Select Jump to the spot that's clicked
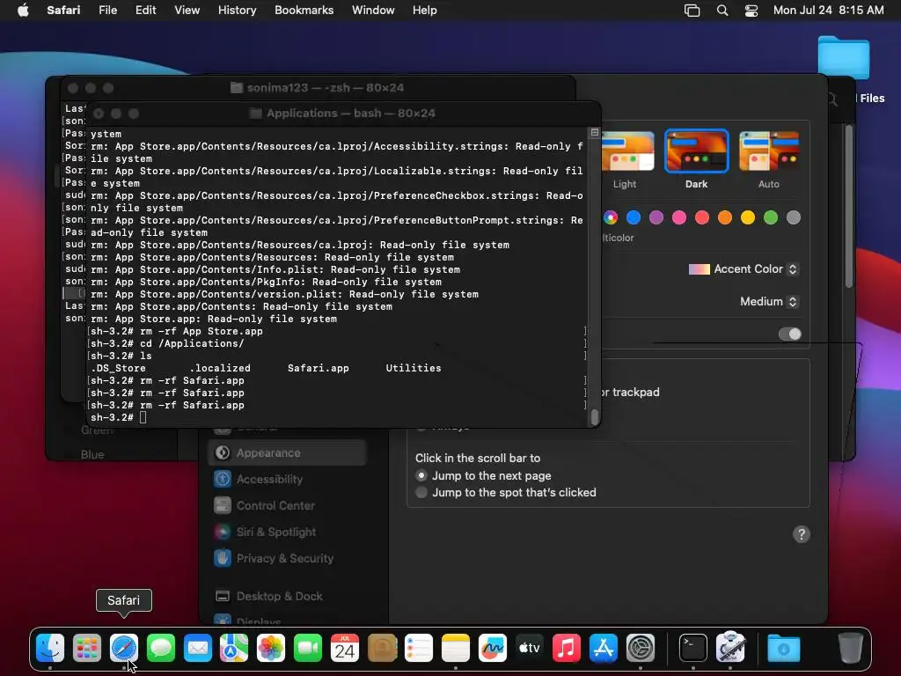 pos(421,493)
